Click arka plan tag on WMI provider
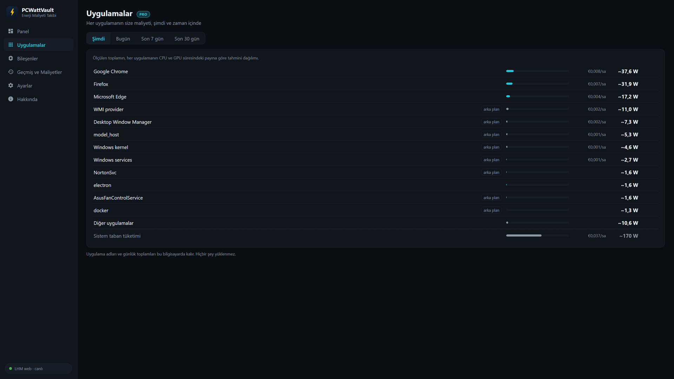This screenshot has height=379, width=674. click(x=491, y=109)
